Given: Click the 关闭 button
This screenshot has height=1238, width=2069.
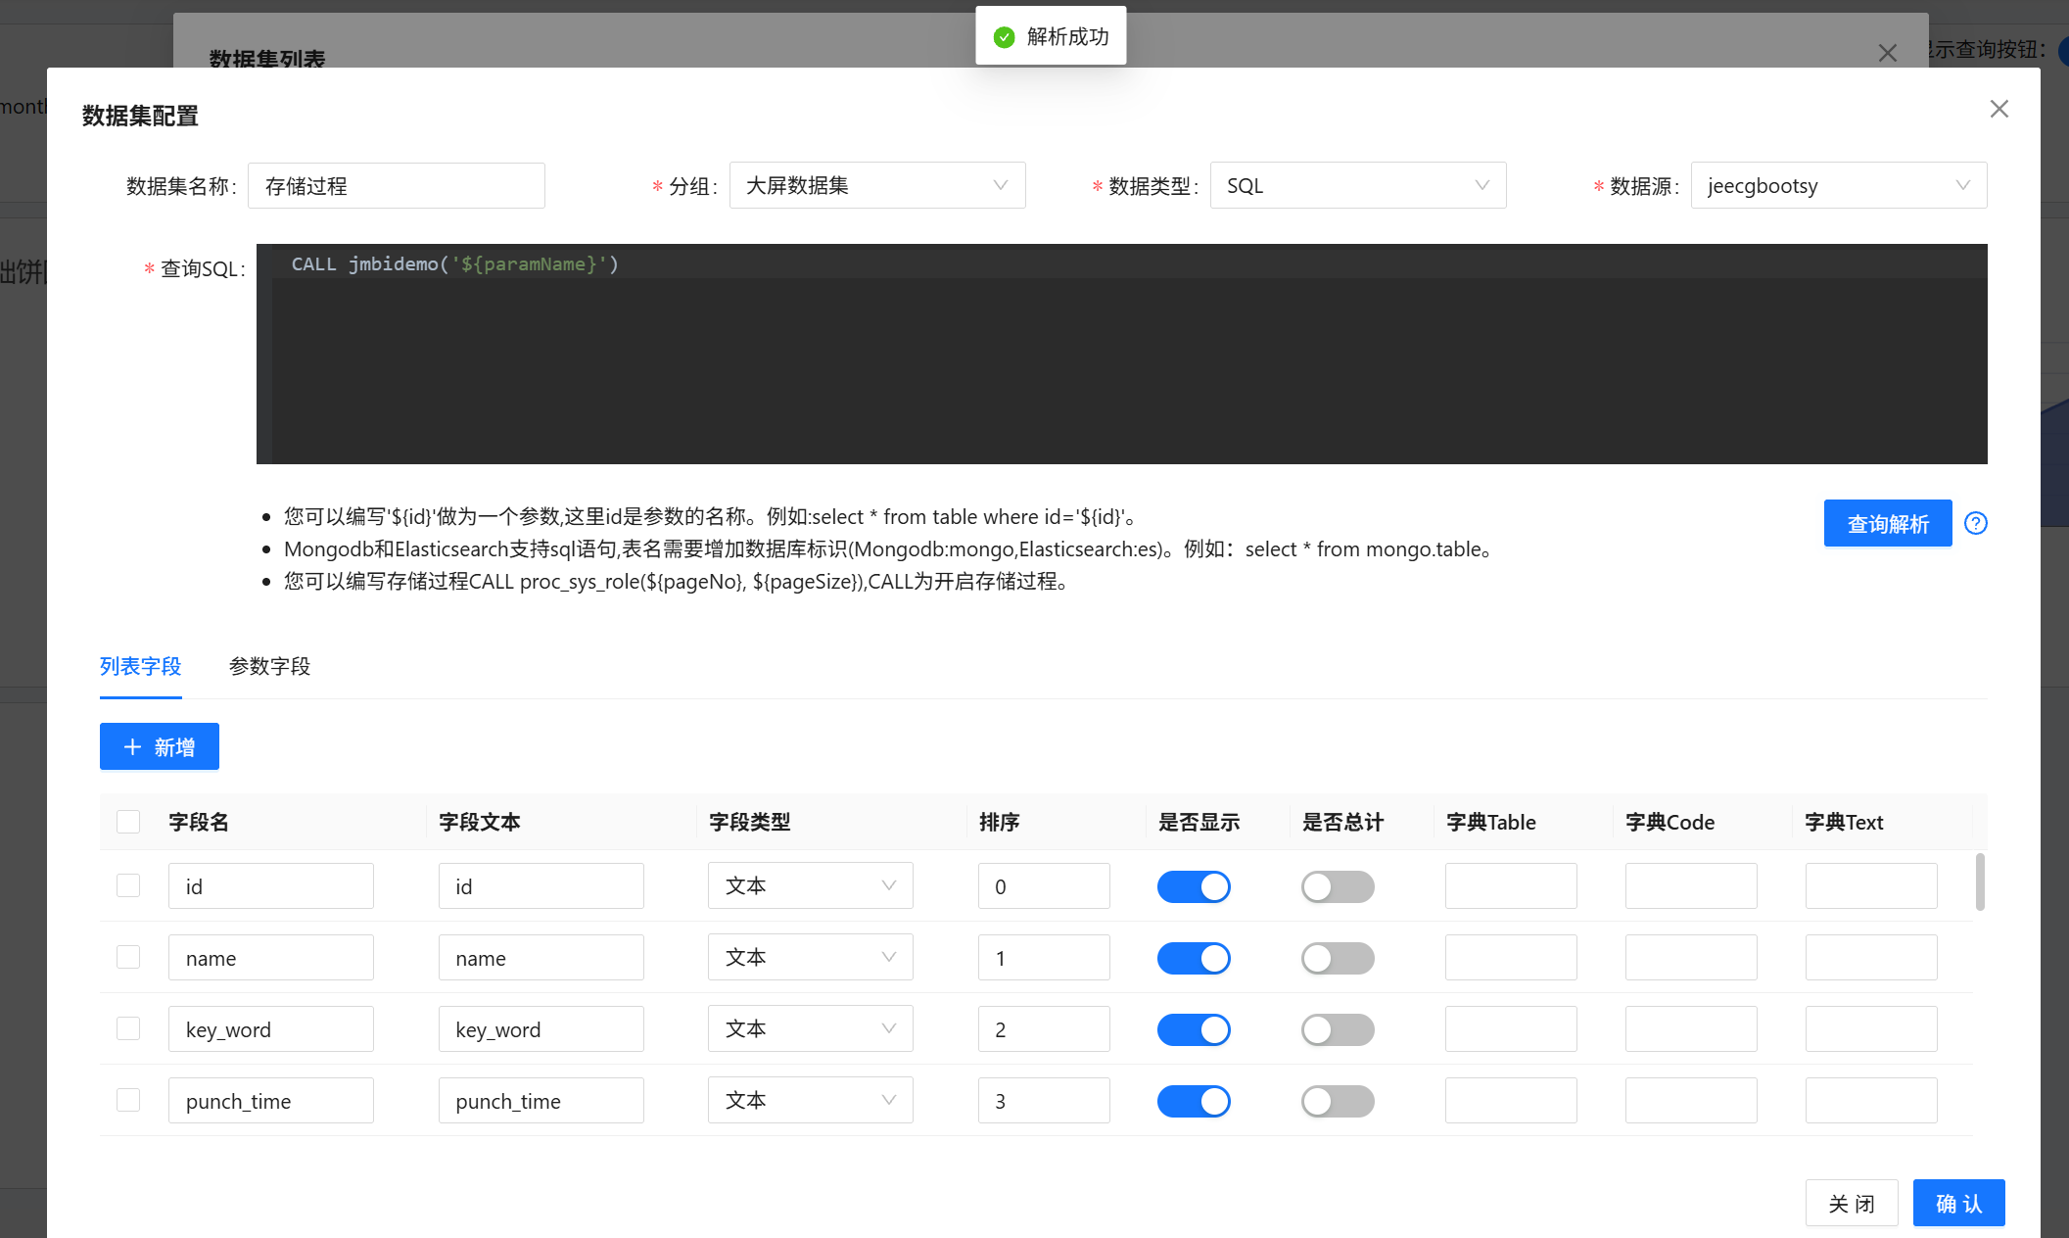Looking at the screenshot, I should click(x=1851, y=1203).
